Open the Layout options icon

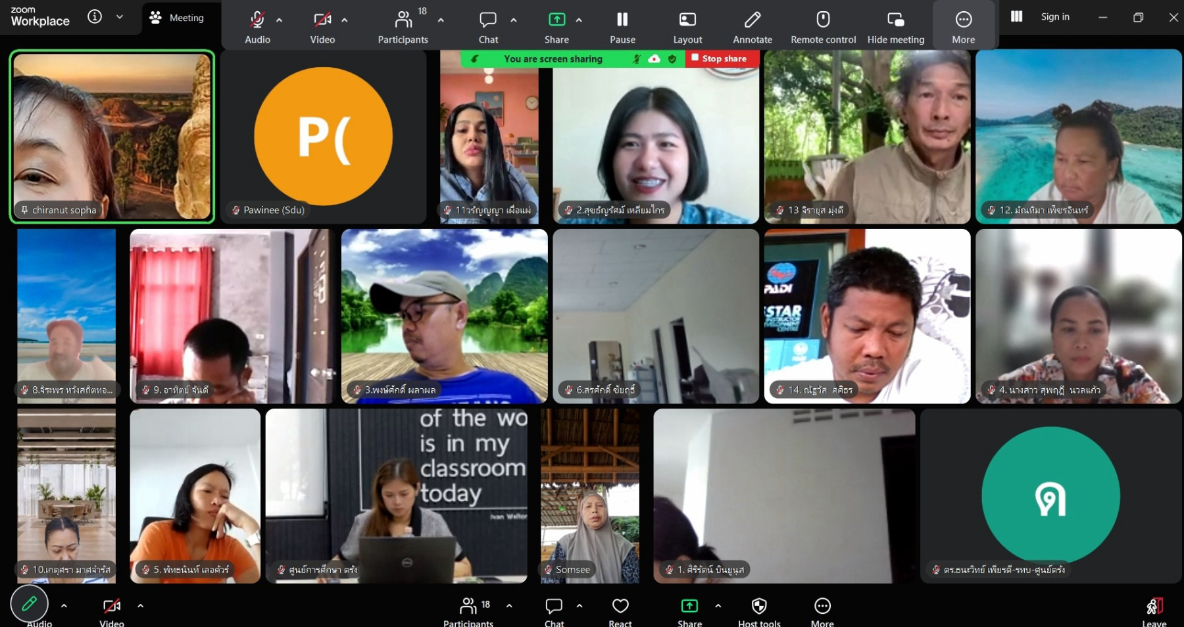point(687,20)
